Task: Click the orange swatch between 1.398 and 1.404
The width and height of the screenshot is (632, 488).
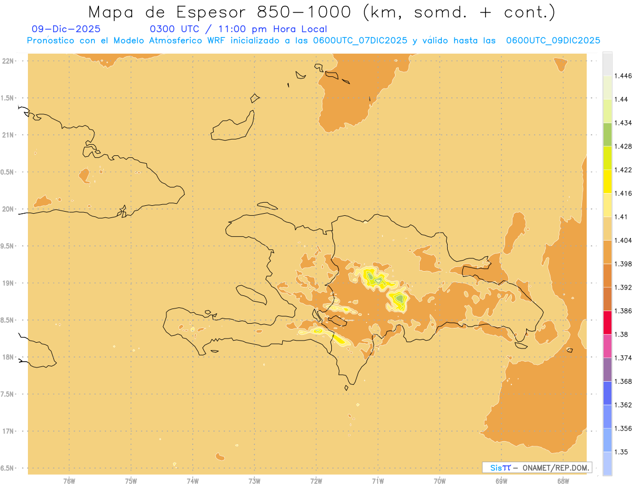Action: (607, 252)
